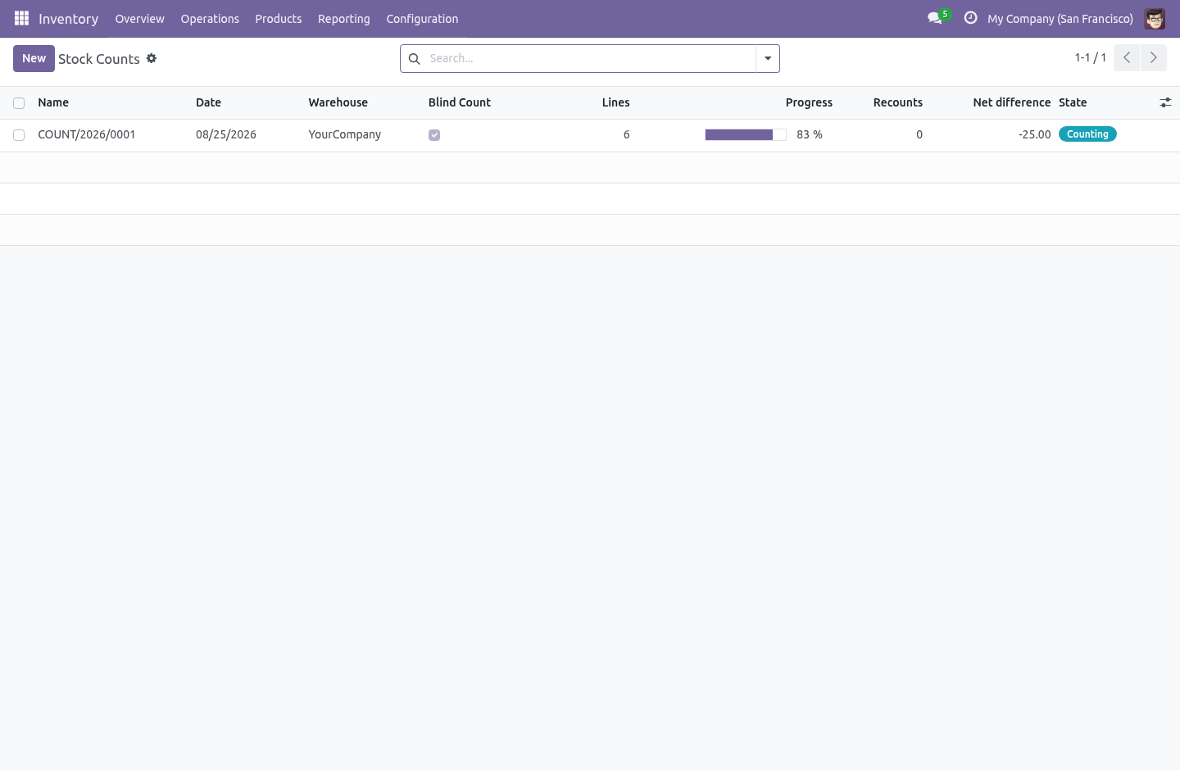
Task: Click the Counting state badge
Action: pyautogui.click(x=1087, y=134)
